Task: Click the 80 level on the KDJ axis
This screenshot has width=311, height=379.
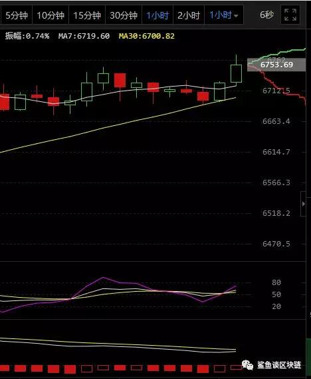Action: tap(276, 282)
